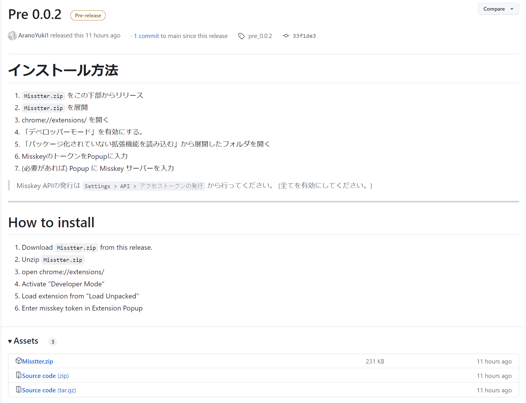The width and height of the screenshot is (526, 403).
Task: Click the Pre 0.0.2 release title
Action: click(x=35, y=14)
